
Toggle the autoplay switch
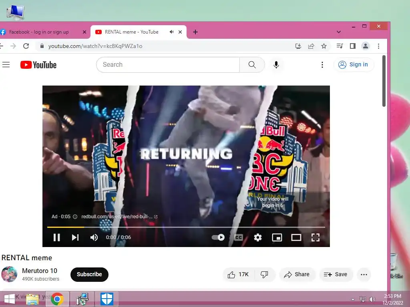218,237
